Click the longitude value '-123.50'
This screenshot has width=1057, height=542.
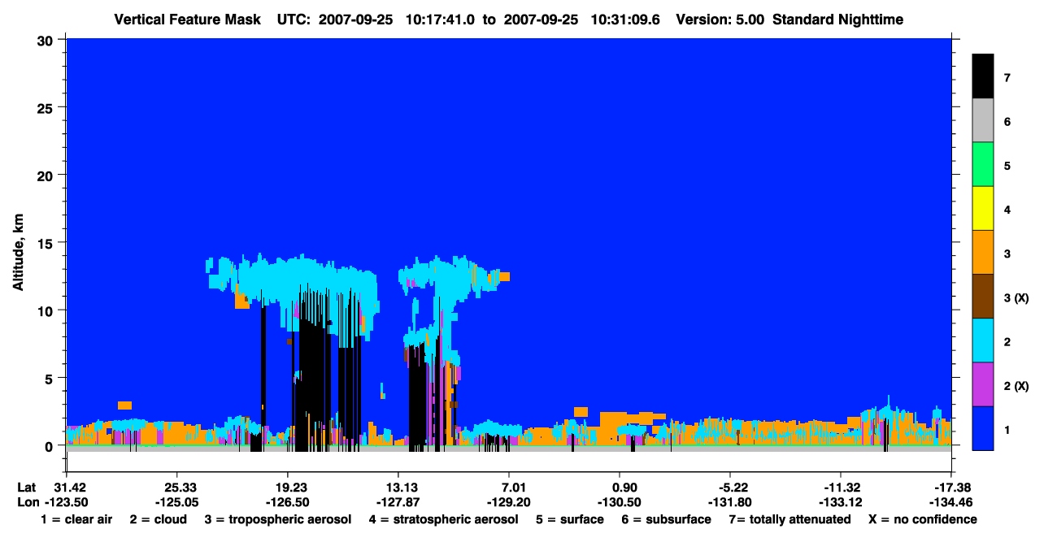(x=66, y=501)
